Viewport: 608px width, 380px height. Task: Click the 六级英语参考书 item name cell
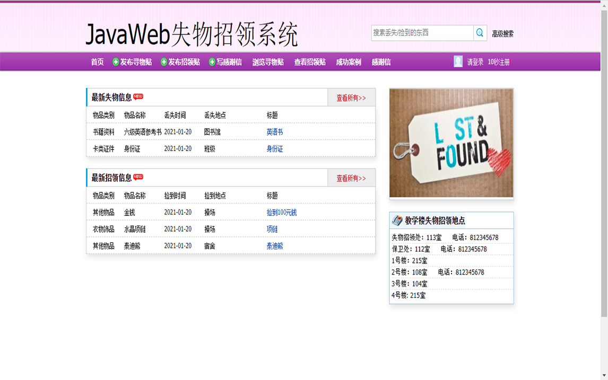coord(143,132)
